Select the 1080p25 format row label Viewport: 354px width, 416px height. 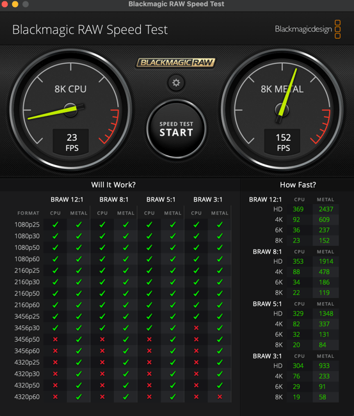pos(27,225)
